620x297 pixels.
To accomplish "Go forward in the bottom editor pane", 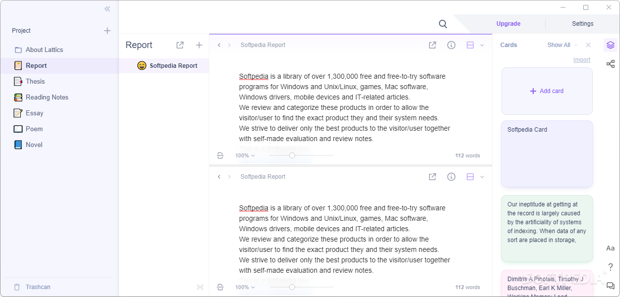I will 229,177.
